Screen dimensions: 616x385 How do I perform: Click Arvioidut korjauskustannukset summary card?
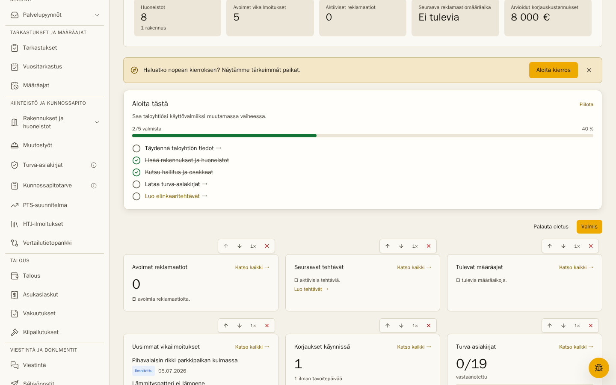548,18
